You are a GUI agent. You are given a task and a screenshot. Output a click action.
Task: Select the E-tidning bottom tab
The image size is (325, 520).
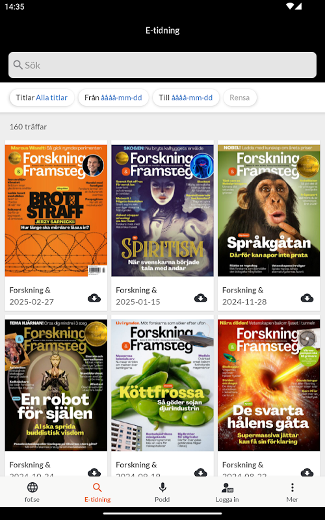97,492
